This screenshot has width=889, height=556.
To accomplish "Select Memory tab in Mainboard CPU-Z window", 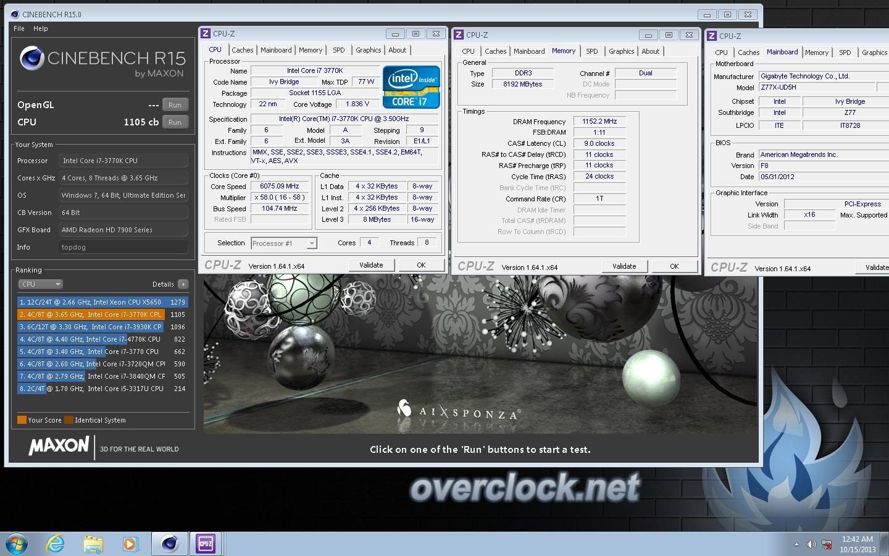I will click(x=817, y=53).
